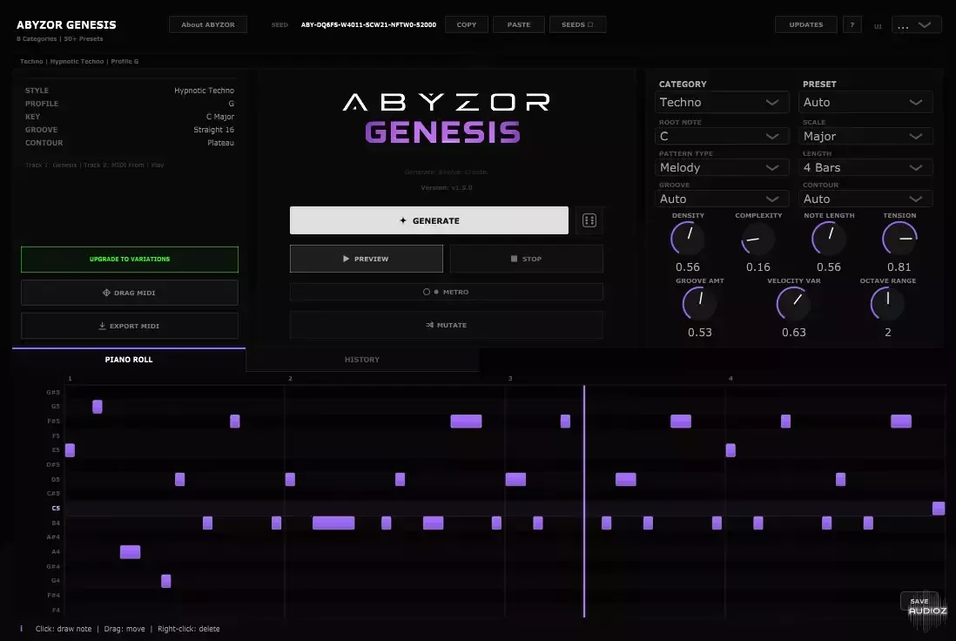This screenshot has width=956, height=641.
Task: Click Upgrade to Variations
Action: 129,260
